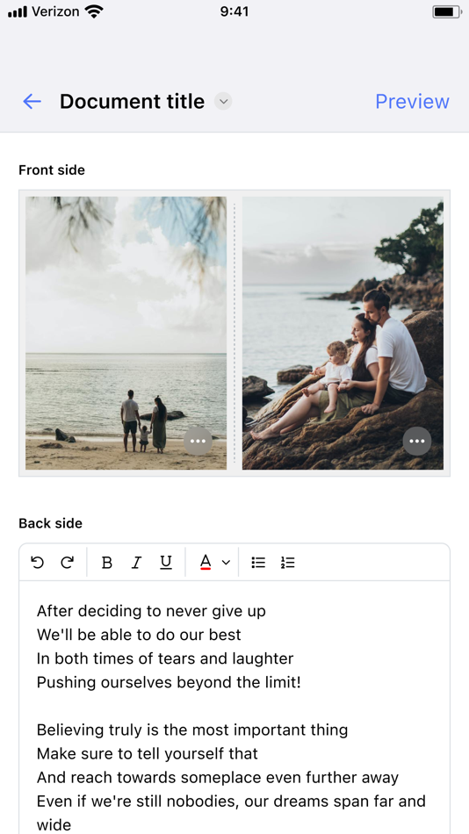Click the redo icon in editor toolbar
This screenshot has height=834, width=469.
tap(67, 562)
